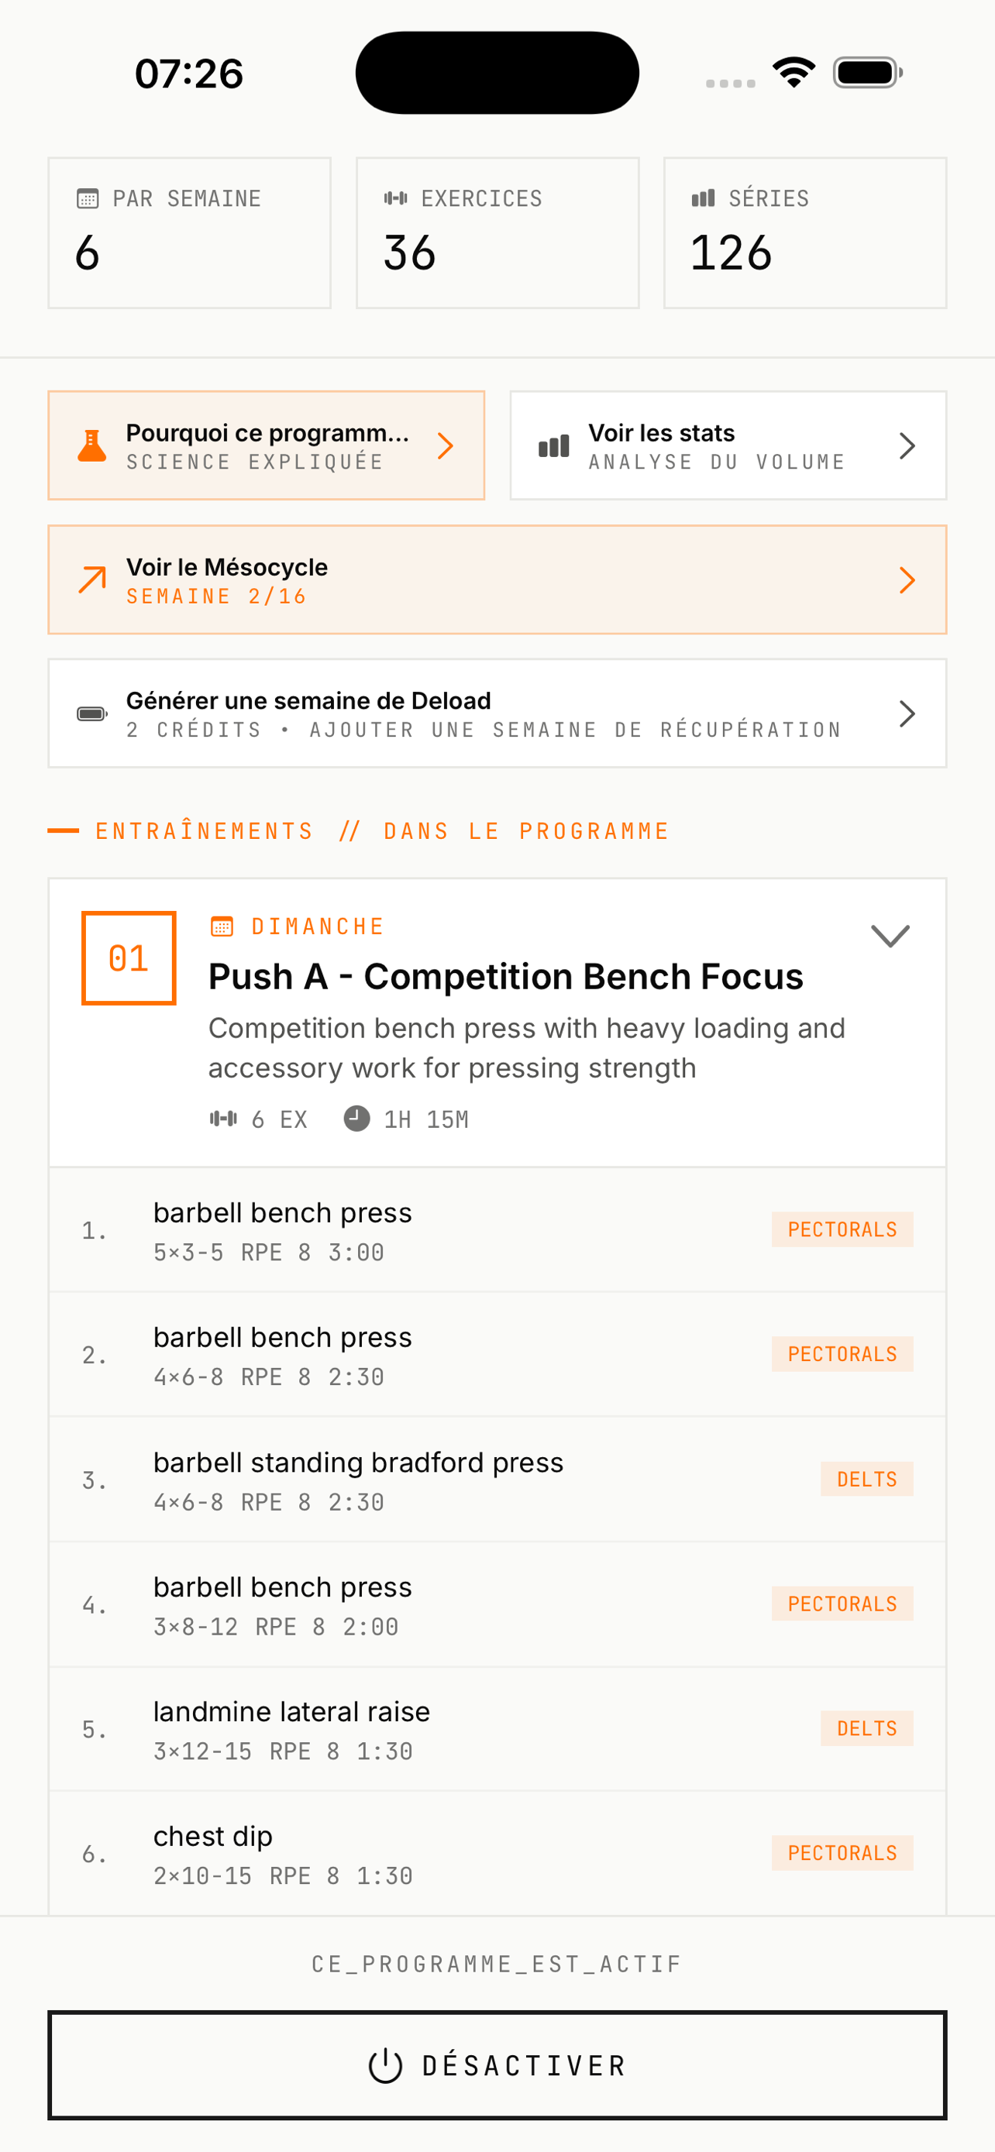The height and width of the screenshot is (2152, 995).
Task: Select the PECTORALS tag on barbell bench press
Action: (x=842, y=1229)
